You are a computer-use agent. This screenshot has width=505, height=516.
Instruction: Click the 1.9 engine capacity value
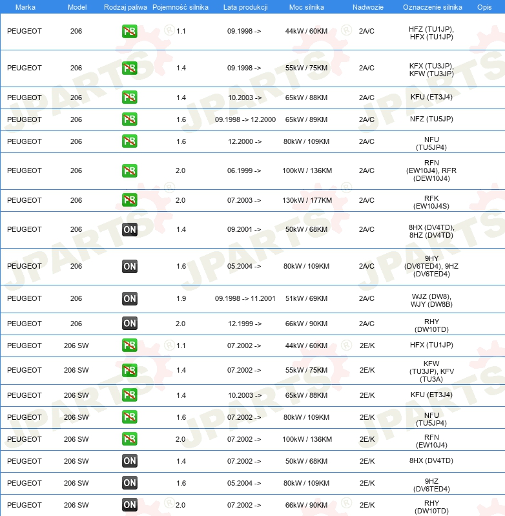tap(181, 298)
